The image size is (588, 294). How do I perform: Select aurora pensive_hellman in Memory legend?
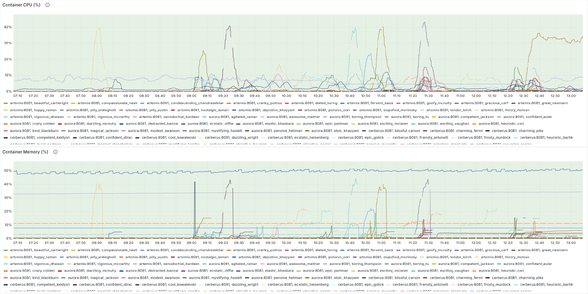(x=277, y=278)
